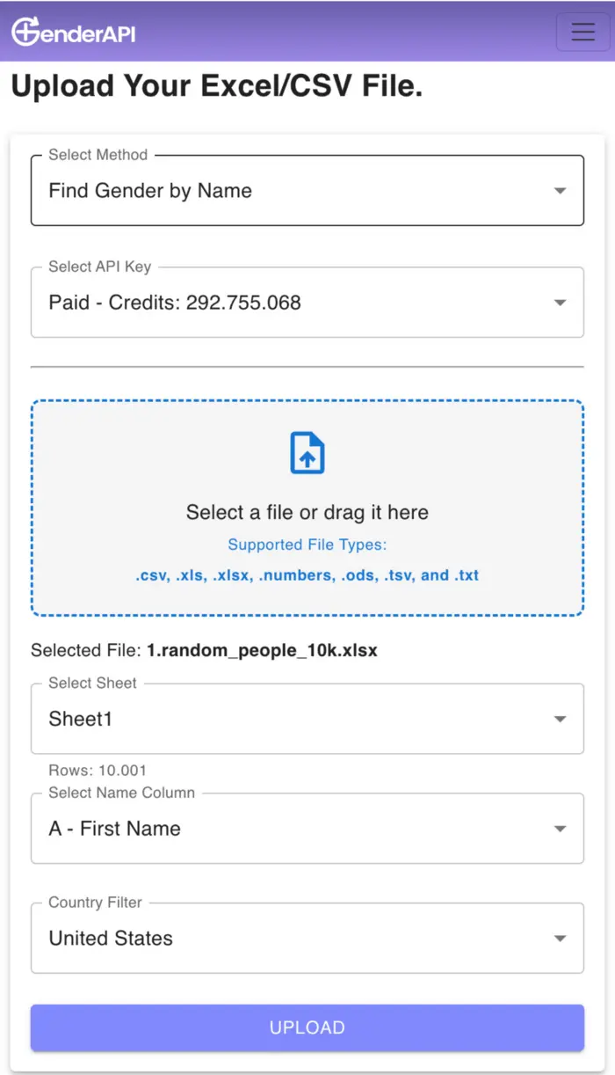
Task: Open the hamburger navigation menu
Action: [x=582, y=32]
